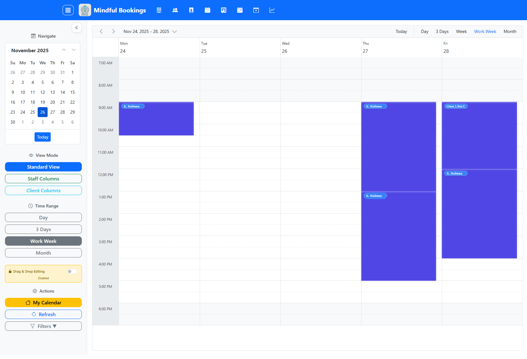Open the app grid menu icon
527x359 pixels.
(68, 10)
